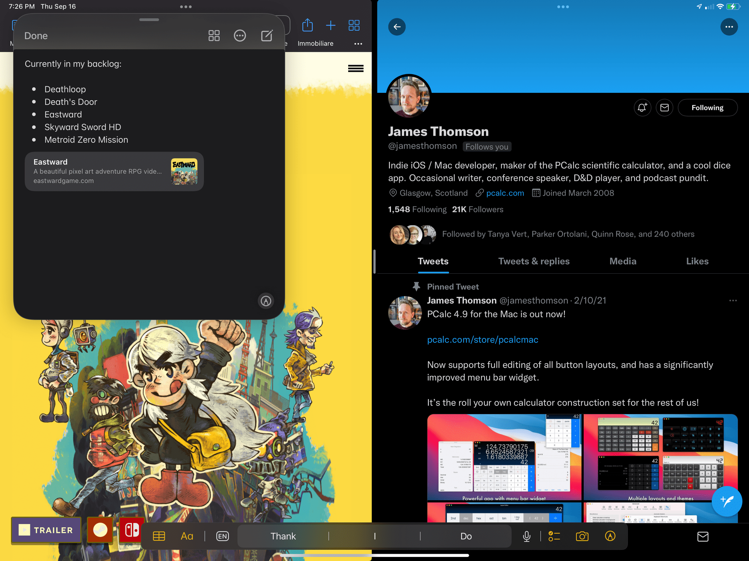This screenshot has height=561, width=749.
Task: Tap 'Metroid Zero Mission' list item
Action: [86, 140]
